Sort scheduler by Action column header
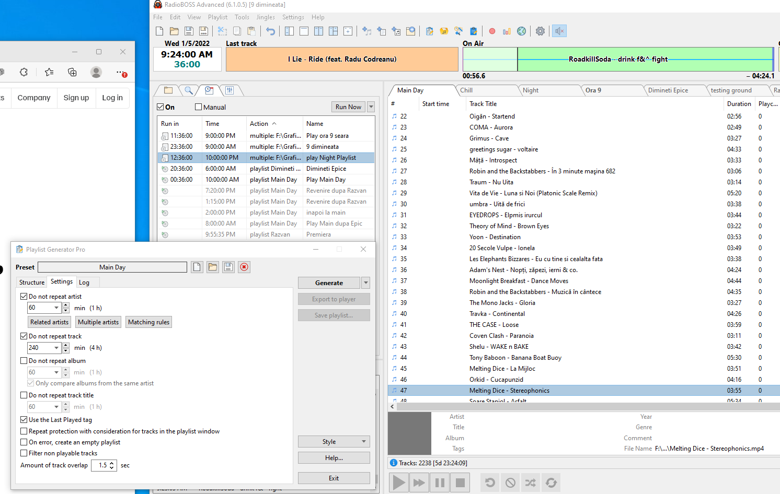The width and height of the screenshot is (780, 494). [274, 124]
